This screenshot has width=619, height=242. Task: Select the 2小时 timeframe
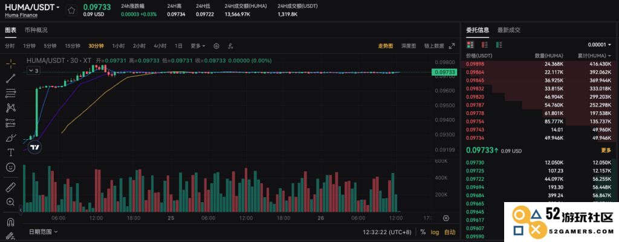(139, 46)
